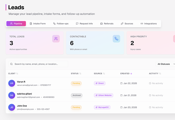Image resolution: width=175 pixels, height=120 pixels.
Task: Click John Doe's Pending status badge
Action: (76, 107)
